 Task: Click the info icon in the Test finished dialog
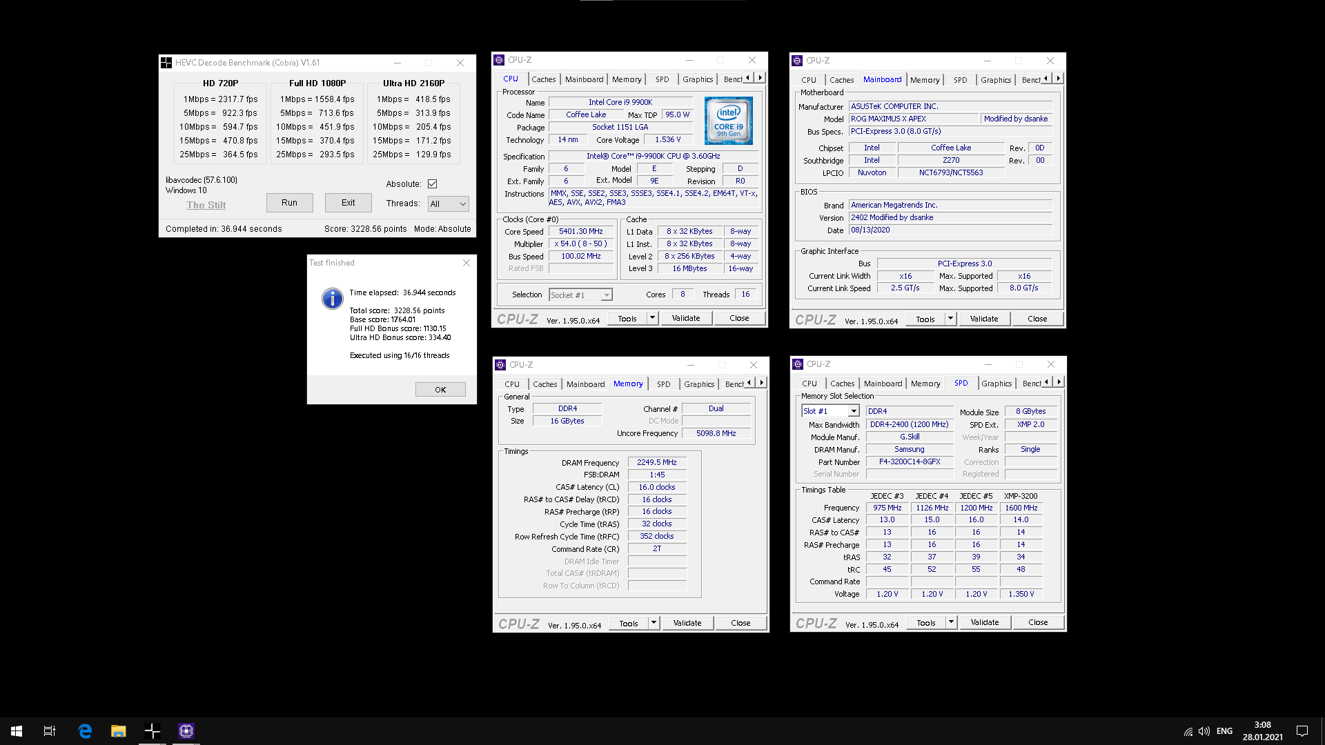click(x=333, y=299)
